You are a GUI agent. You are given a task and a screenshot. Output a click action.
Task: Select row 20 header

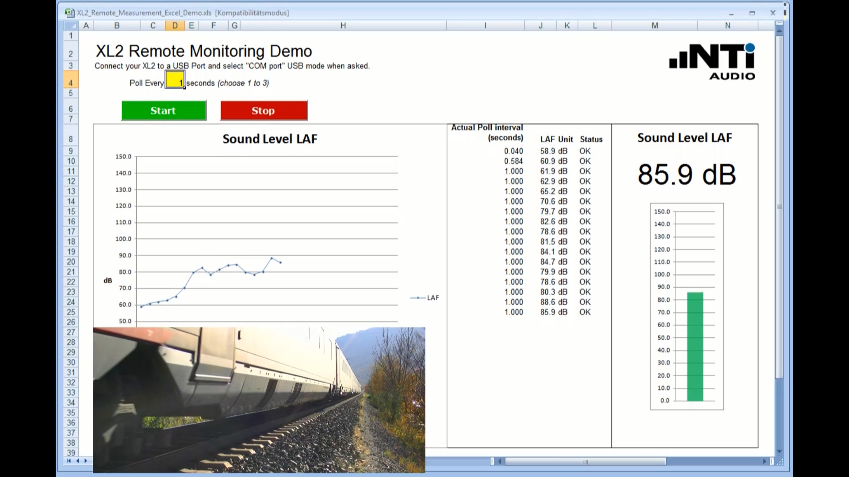pyautogui.click(x=71, y=261)
